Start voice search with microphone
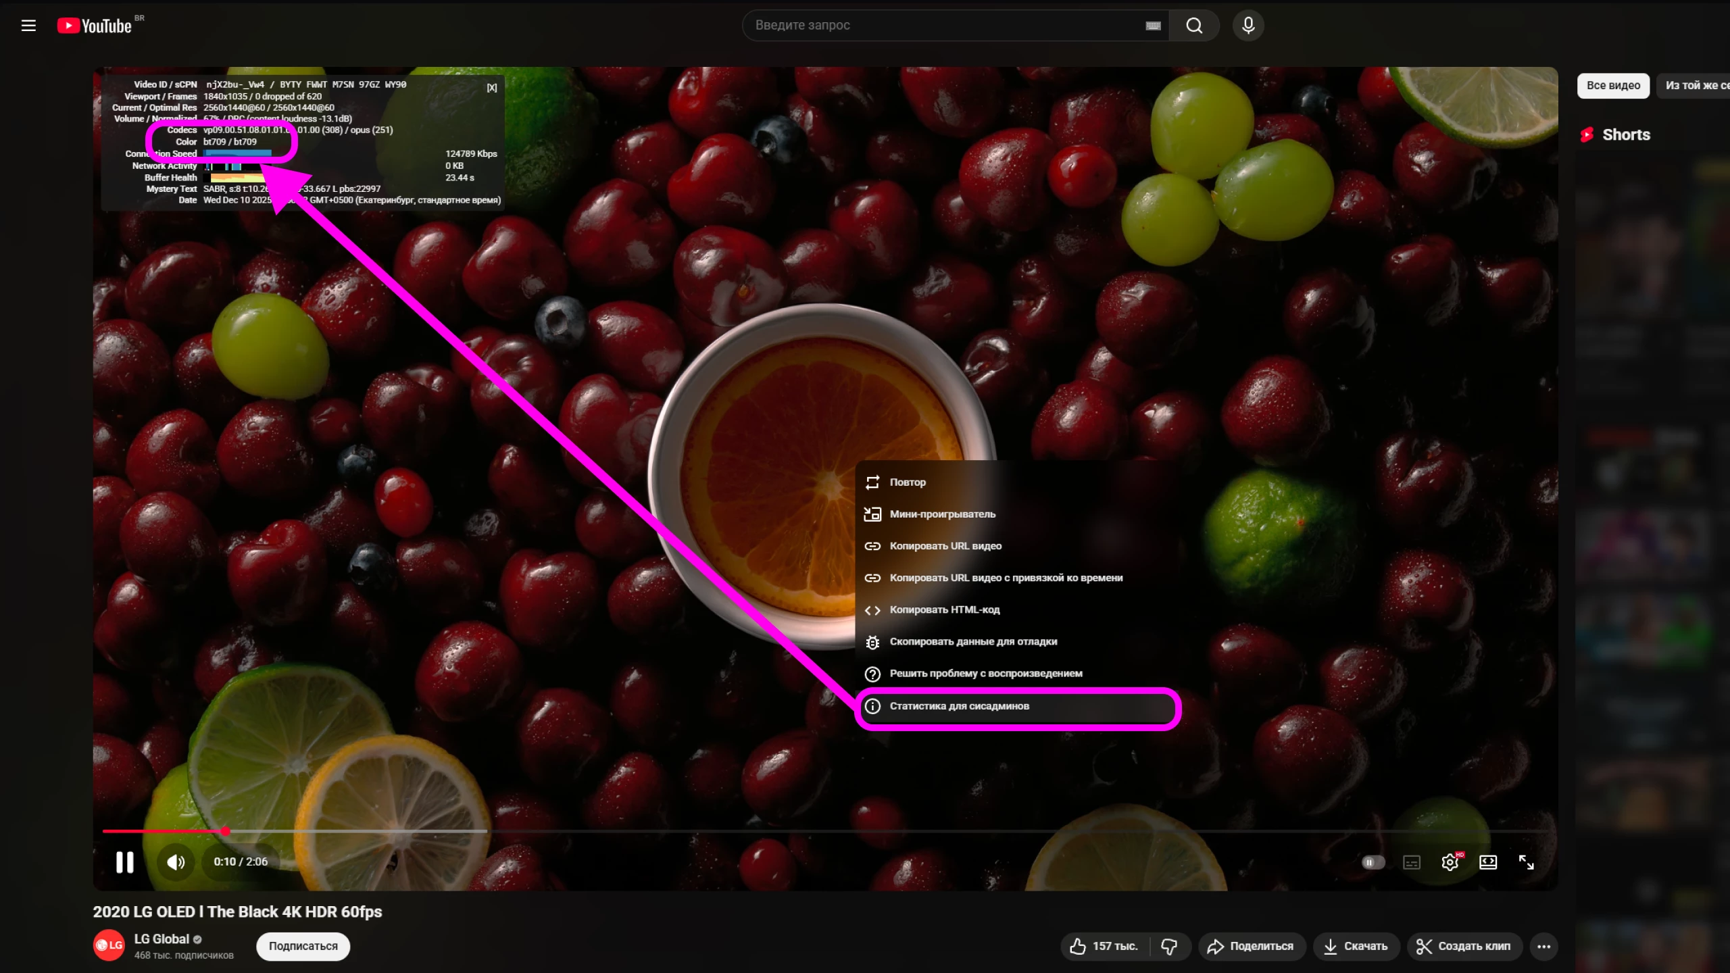1730x973 pixels. (x=1248, y=26)
